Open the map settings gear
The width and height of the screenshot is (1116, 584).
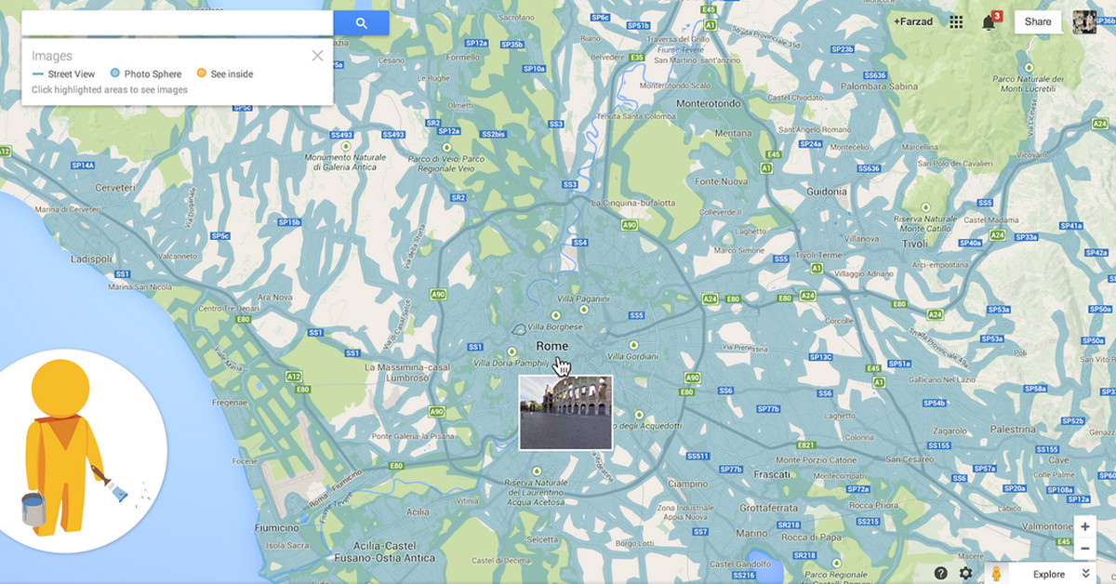(x=966, y=574)
